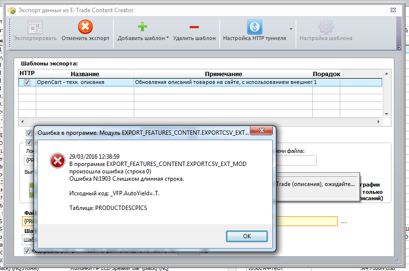Click horizontal scrollbar right arrow
Viewport: 409px width, 271px height.
click(x=378, y=122)
